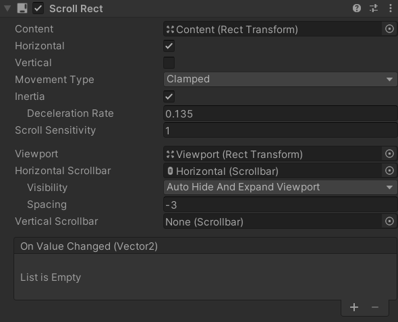Click the Horizontal Scrollbar reference field
The width and height of the screenshot is (398, 322).
(x=273, y=171)
